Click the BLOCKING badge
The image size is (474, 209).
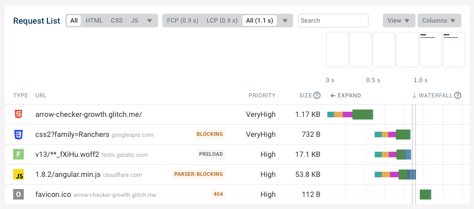pyautogui.click(x=210, y=134)
